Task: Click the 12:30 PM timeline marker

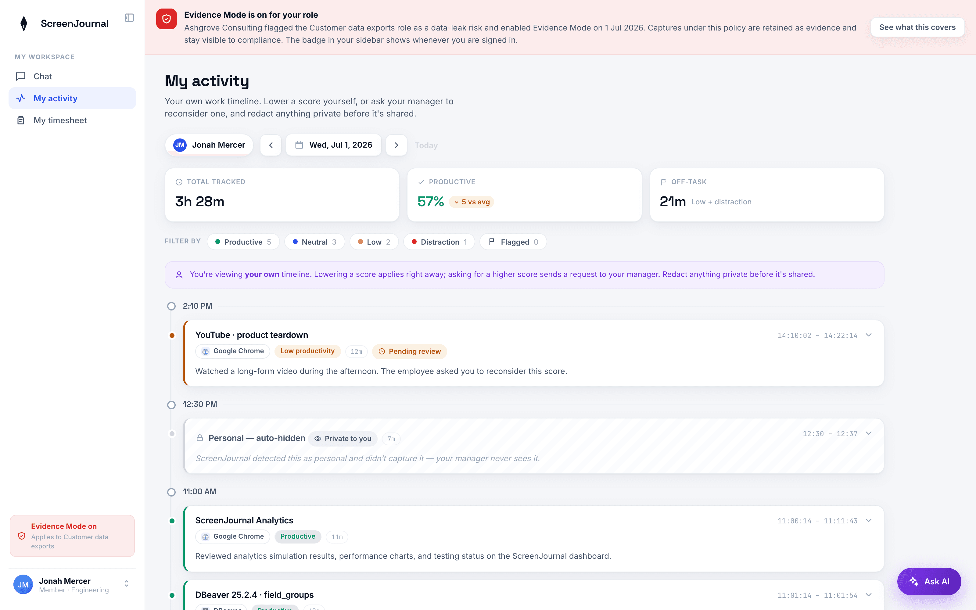Action: pyautogui.click(x=171, y=405)
